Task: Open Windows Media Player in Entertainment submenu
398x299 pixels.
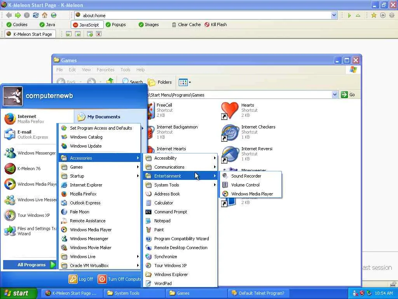Action: (x=251, y=194)
